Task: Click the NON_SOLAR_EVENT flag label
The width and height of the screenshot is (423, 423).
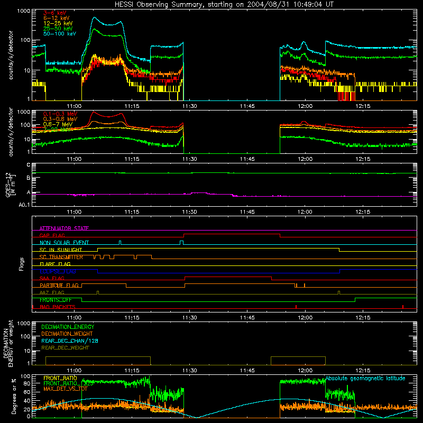Action: point(64,243)
